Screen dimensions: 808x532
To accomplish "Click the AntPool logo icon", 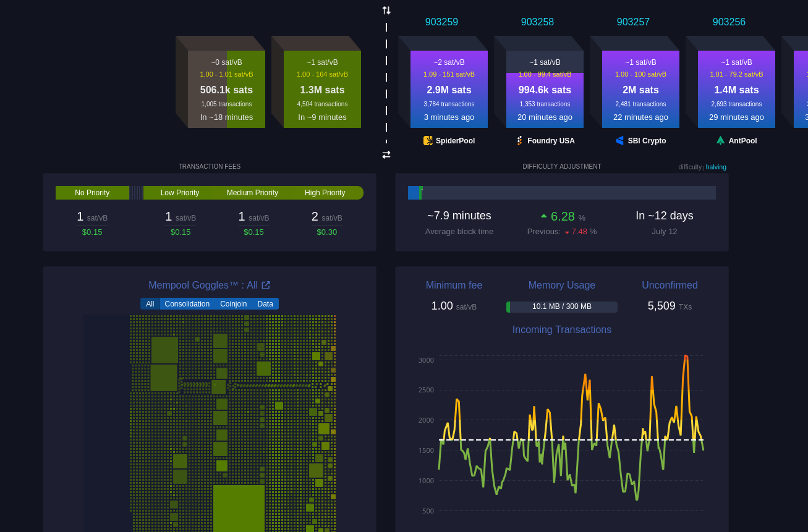I will click(721, 141).
